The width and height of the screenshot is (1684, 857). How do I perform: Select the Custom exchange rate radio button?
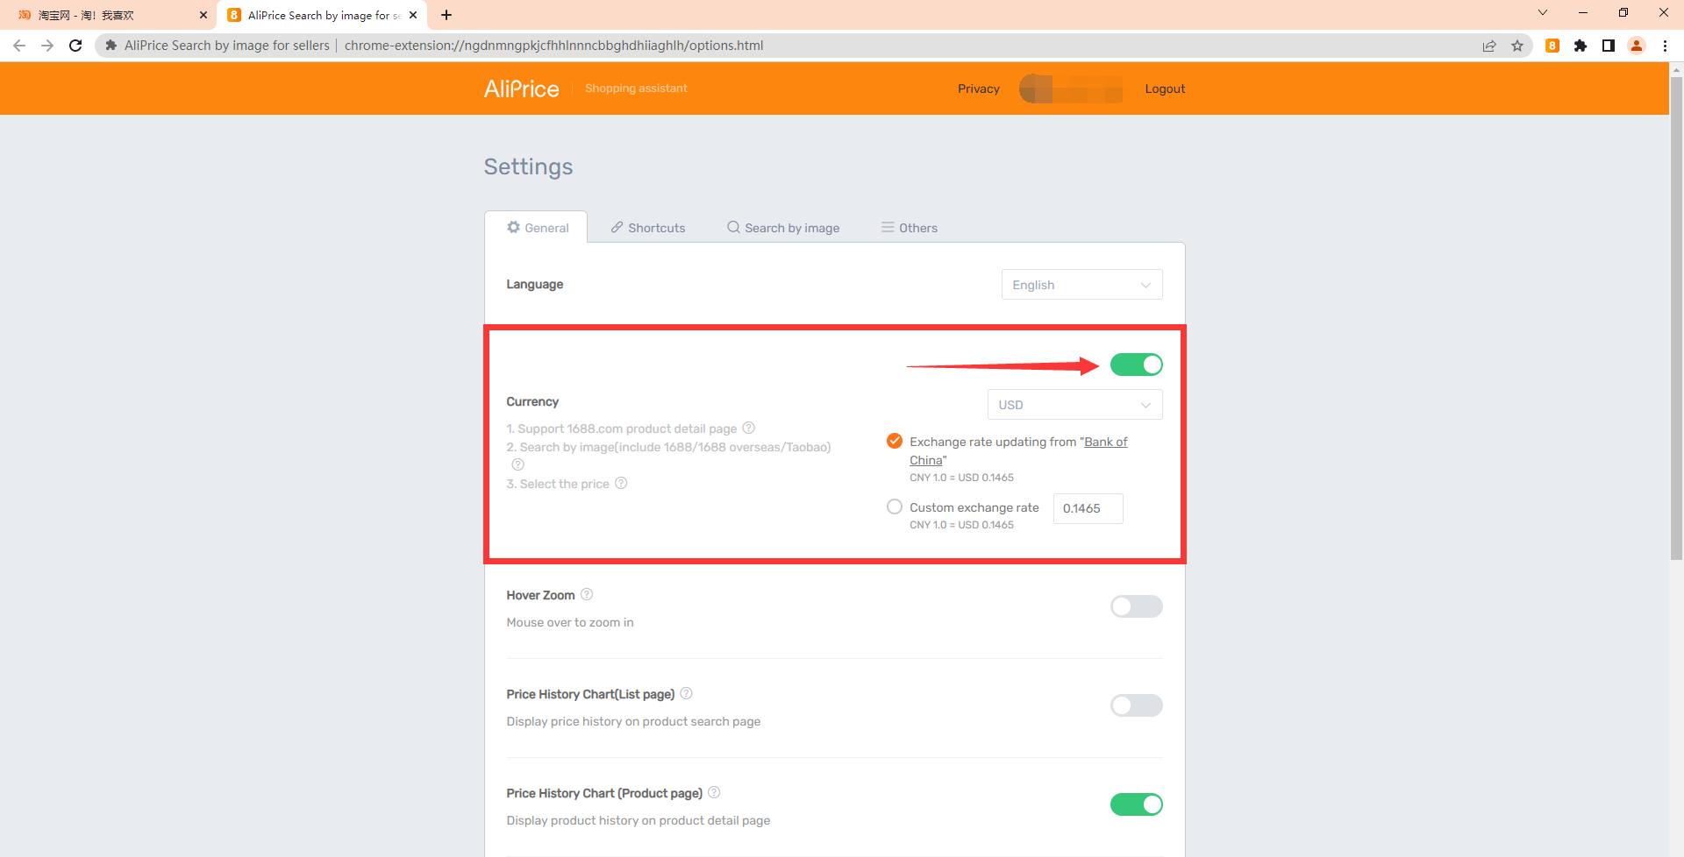pos(894,506)
